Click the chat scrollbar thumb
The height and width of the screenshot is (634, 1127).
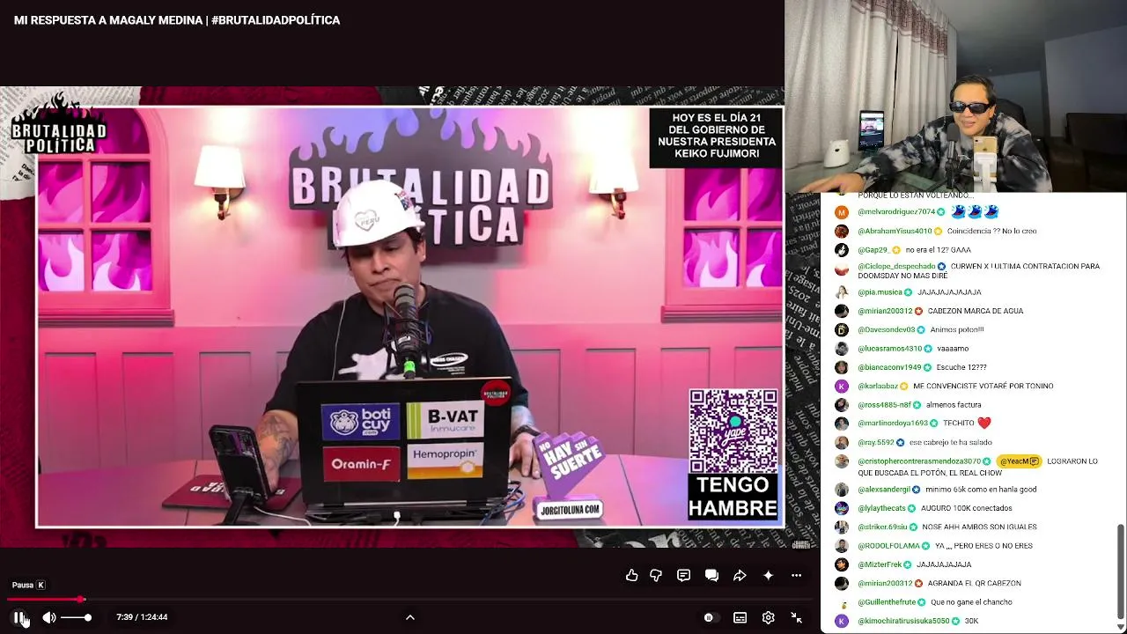[1120, 571]
